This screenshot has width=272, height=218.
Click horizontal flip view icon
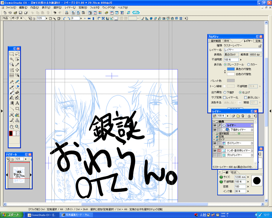(x=89, y=18)
